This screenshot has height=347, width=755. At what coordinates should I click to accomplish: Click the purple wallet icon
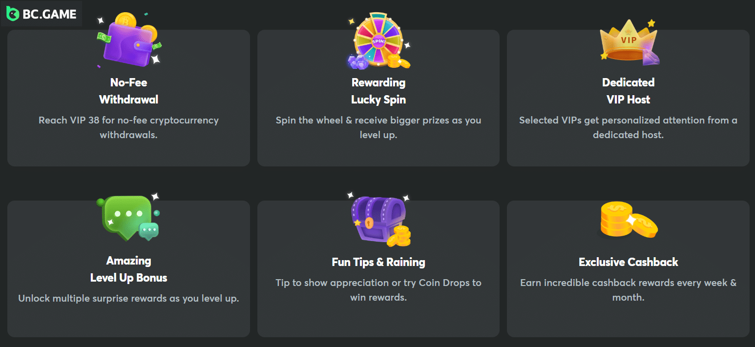(129, 39)
